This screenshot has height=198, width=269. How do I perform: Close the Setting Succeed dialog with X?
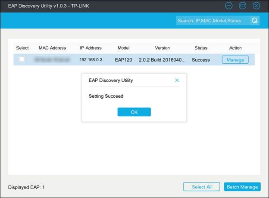click(177, 80)
